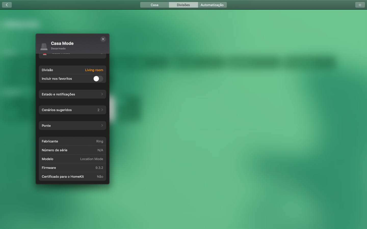Click the Modelo Location Mode value
The width and height of the screenshot is (367, 229).
tap(91, 159)
